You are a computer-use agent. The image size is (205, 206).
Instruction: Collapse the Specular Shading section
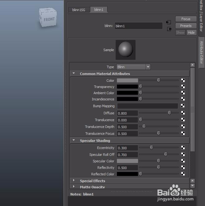coord(74,140)
